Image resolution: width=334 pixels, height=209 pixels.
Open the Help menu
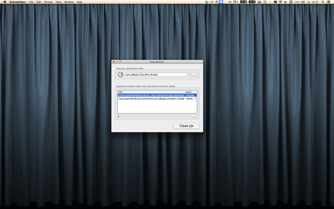(x=79, y=2)
